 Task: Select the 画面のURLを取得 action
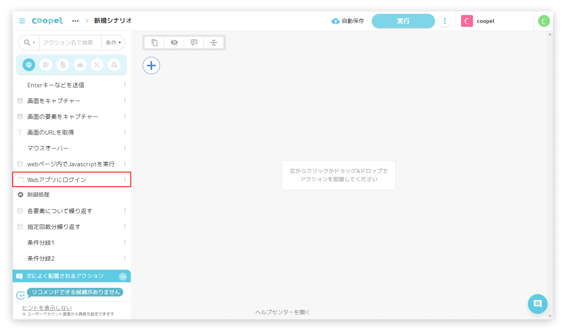pyautogui.click(x=72, y=132)
